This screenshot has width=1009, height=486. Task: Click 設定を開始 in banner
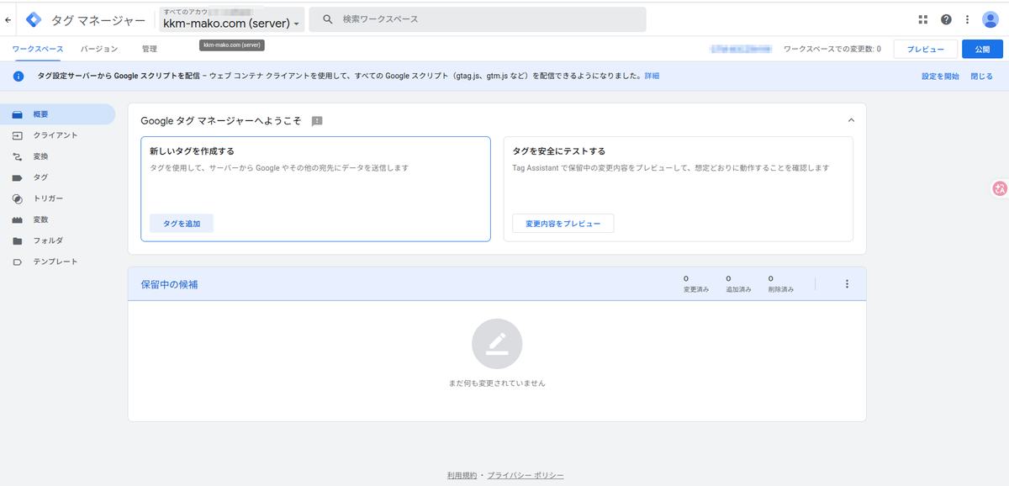coord(940,76)
